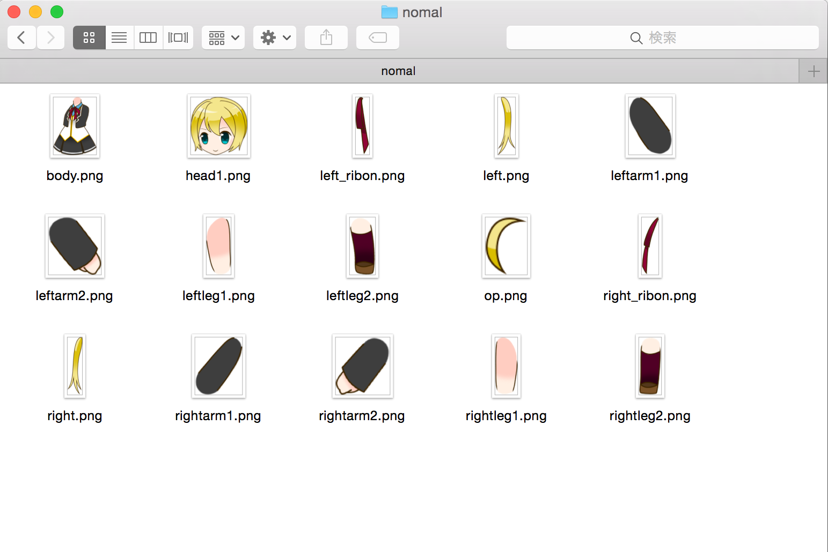Minimize the Finder window
This screenshot has height=552, width=828.
click(x=35, y=12)
